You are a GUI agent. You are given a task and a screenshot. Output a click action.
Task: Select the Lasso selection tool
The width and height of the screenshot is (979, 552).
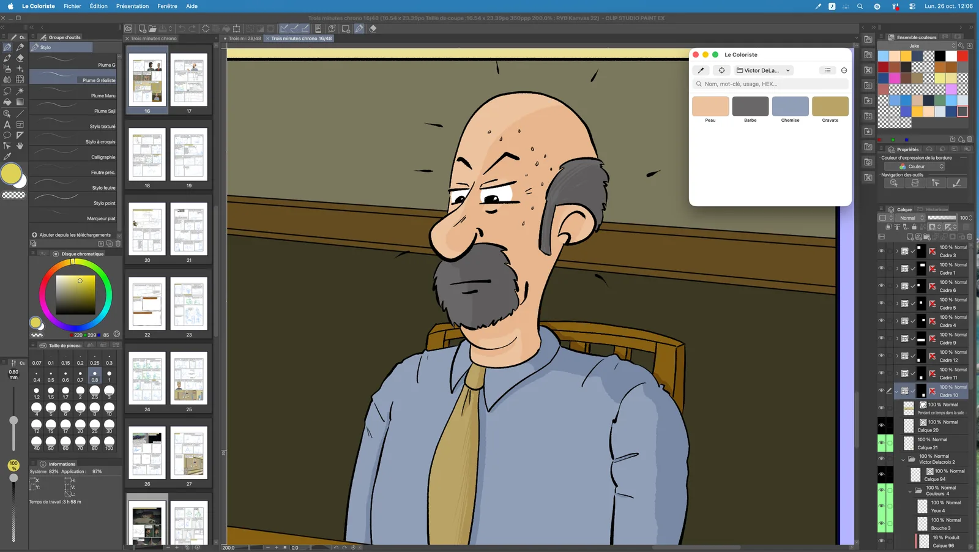point(7,91)
